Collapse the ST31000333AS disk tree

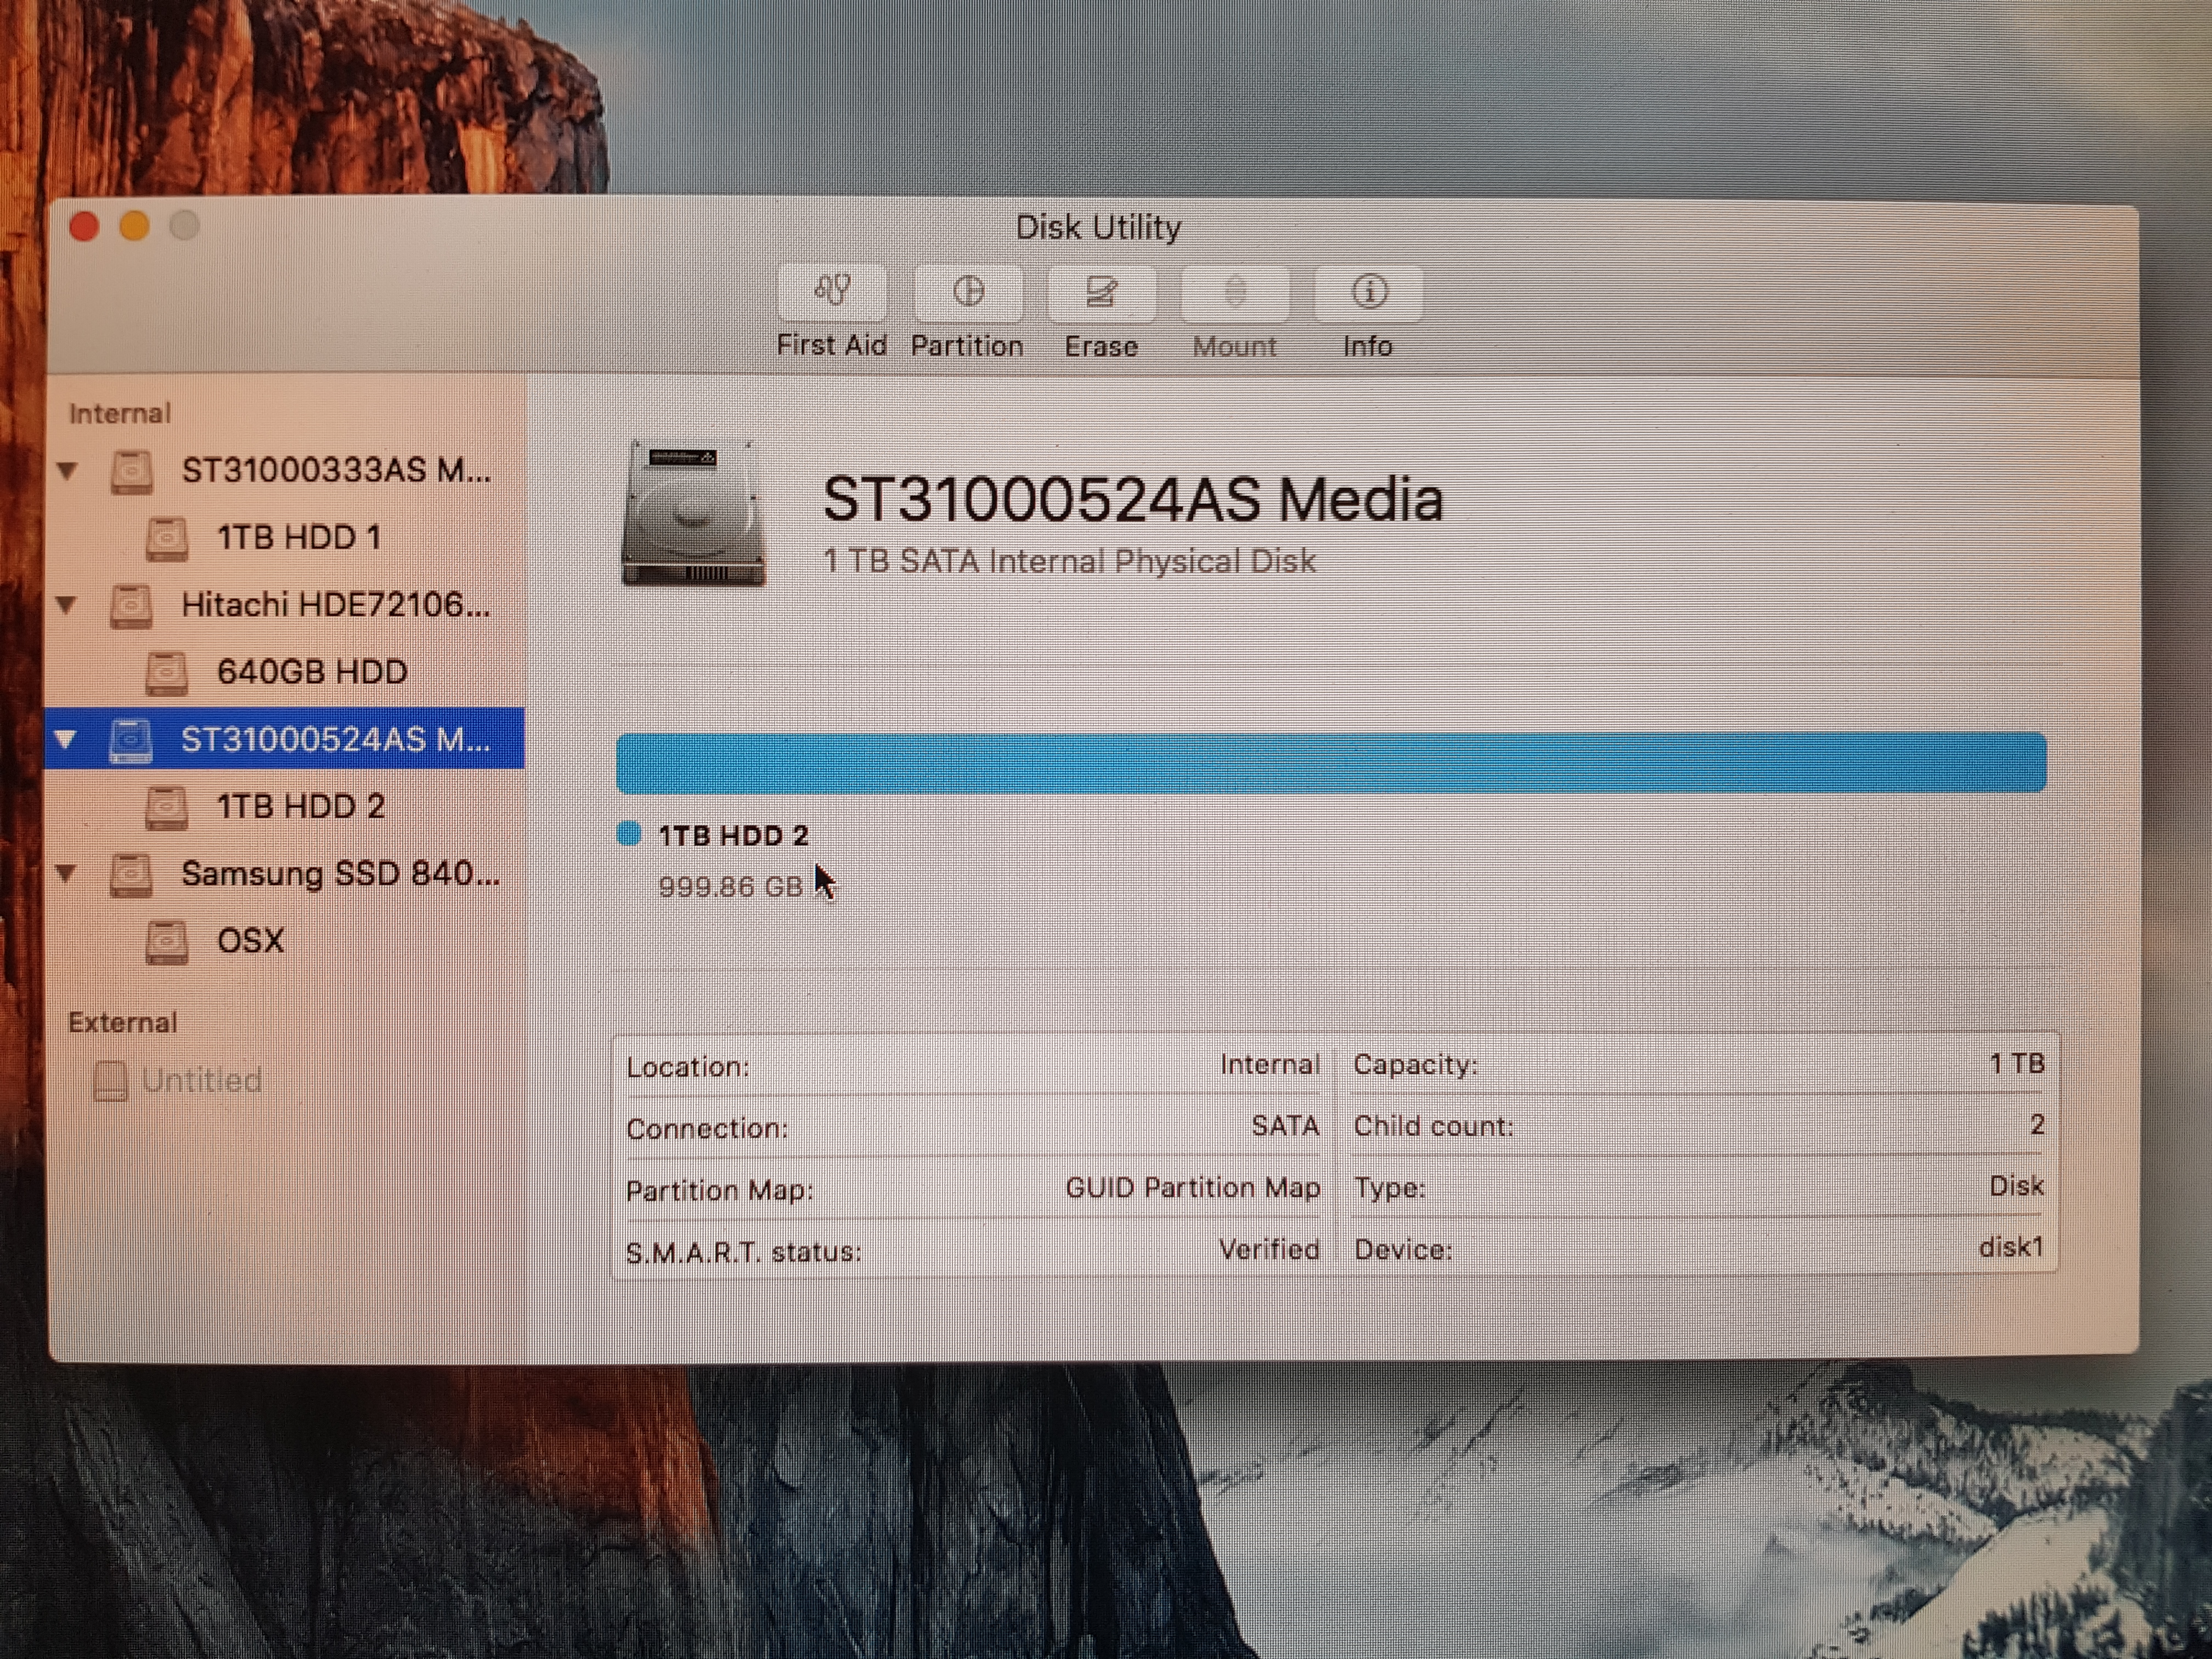67,470
